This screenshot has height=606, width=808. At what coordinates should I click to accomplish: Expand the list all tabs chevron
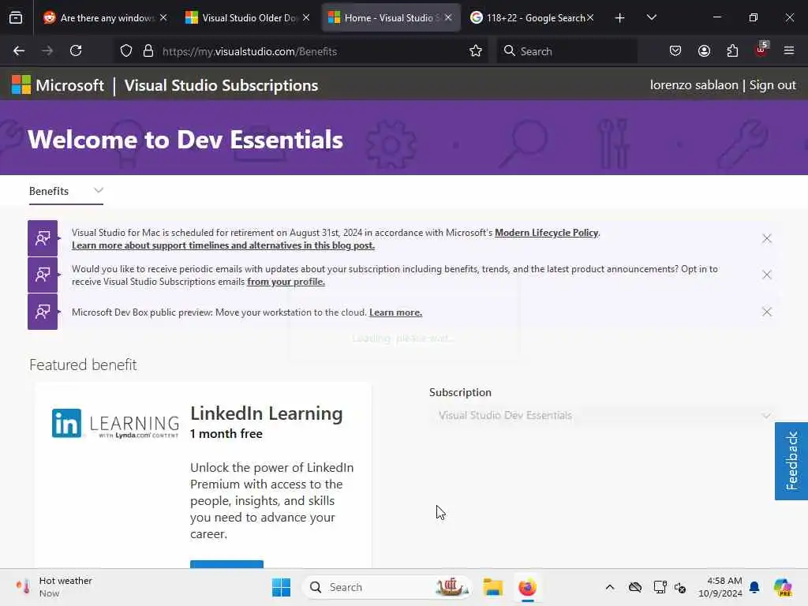click(x=651, y=17)
